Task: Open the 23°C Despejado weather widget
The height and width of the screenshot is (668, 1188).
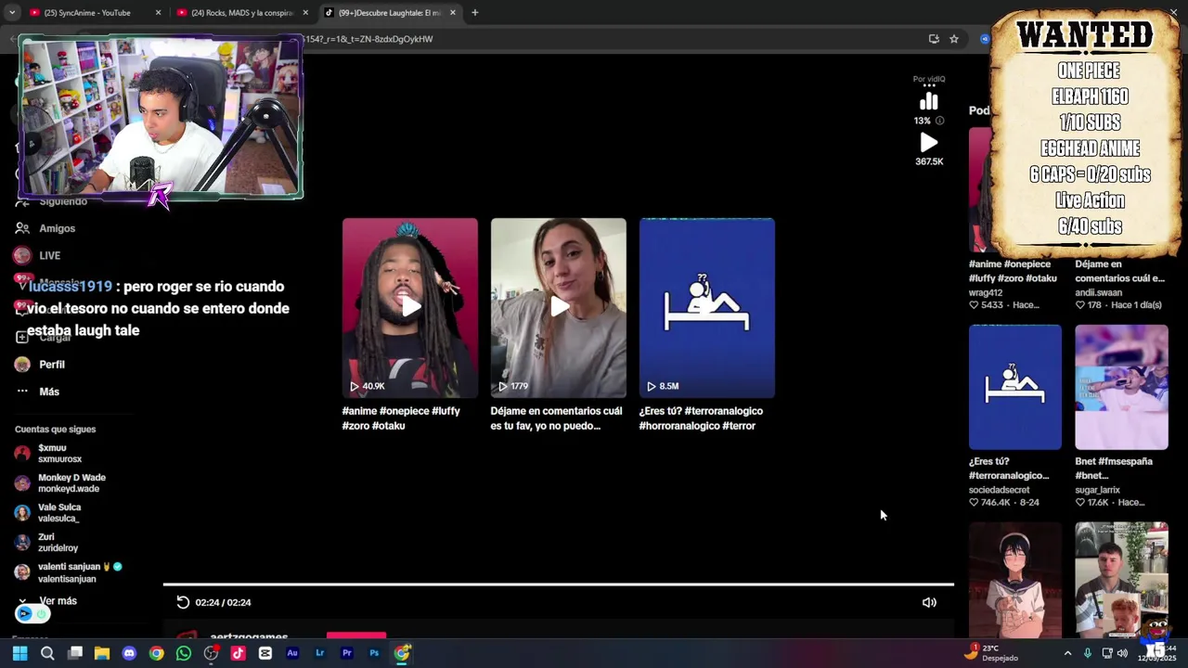Action: pyautogui.click(x=991, y=653)
